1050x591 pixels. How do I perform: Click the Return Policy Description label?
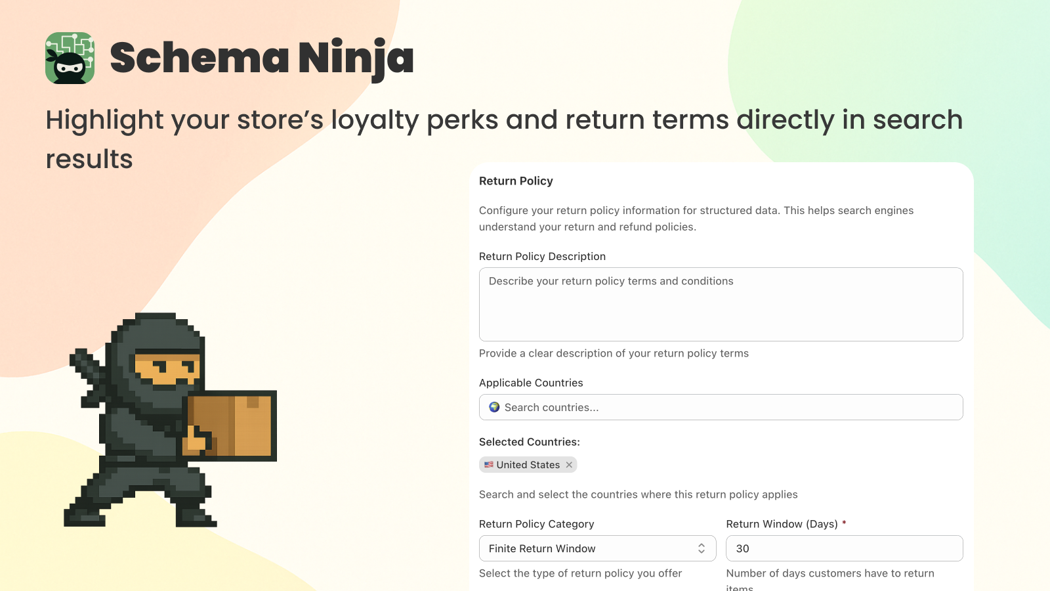[x=542, y=256]
